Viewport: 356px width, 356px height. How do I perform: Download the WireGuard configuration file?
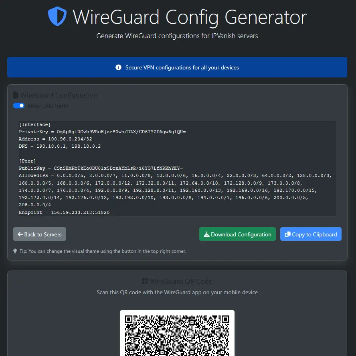tap(237, 234)
